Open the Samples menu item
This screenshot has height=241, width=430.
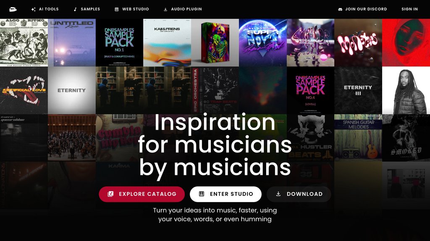click(x=87, y=9)
